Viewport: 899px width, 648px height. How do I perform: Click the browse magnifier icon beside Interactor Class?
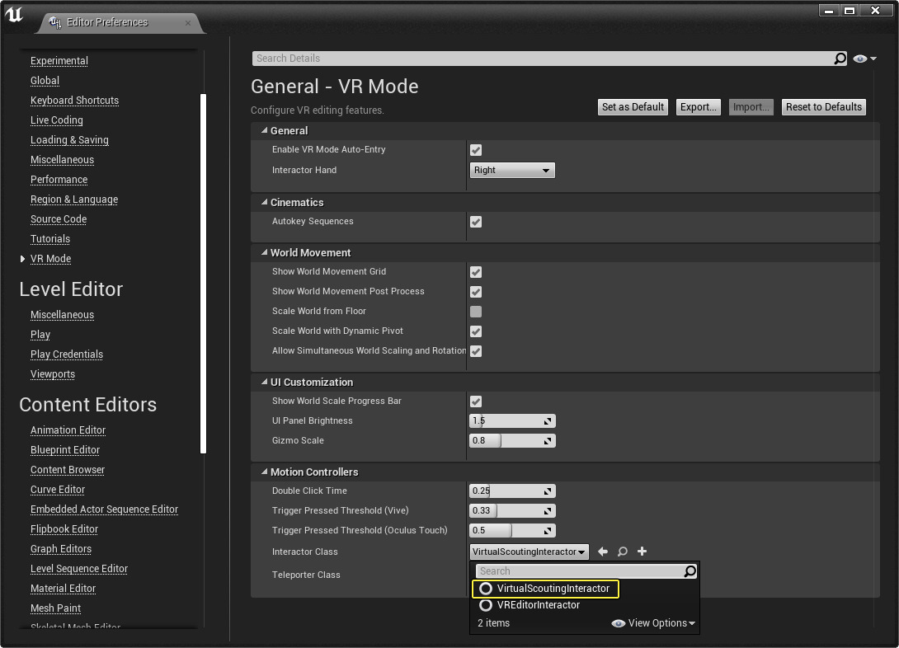(x=623, y=552)
